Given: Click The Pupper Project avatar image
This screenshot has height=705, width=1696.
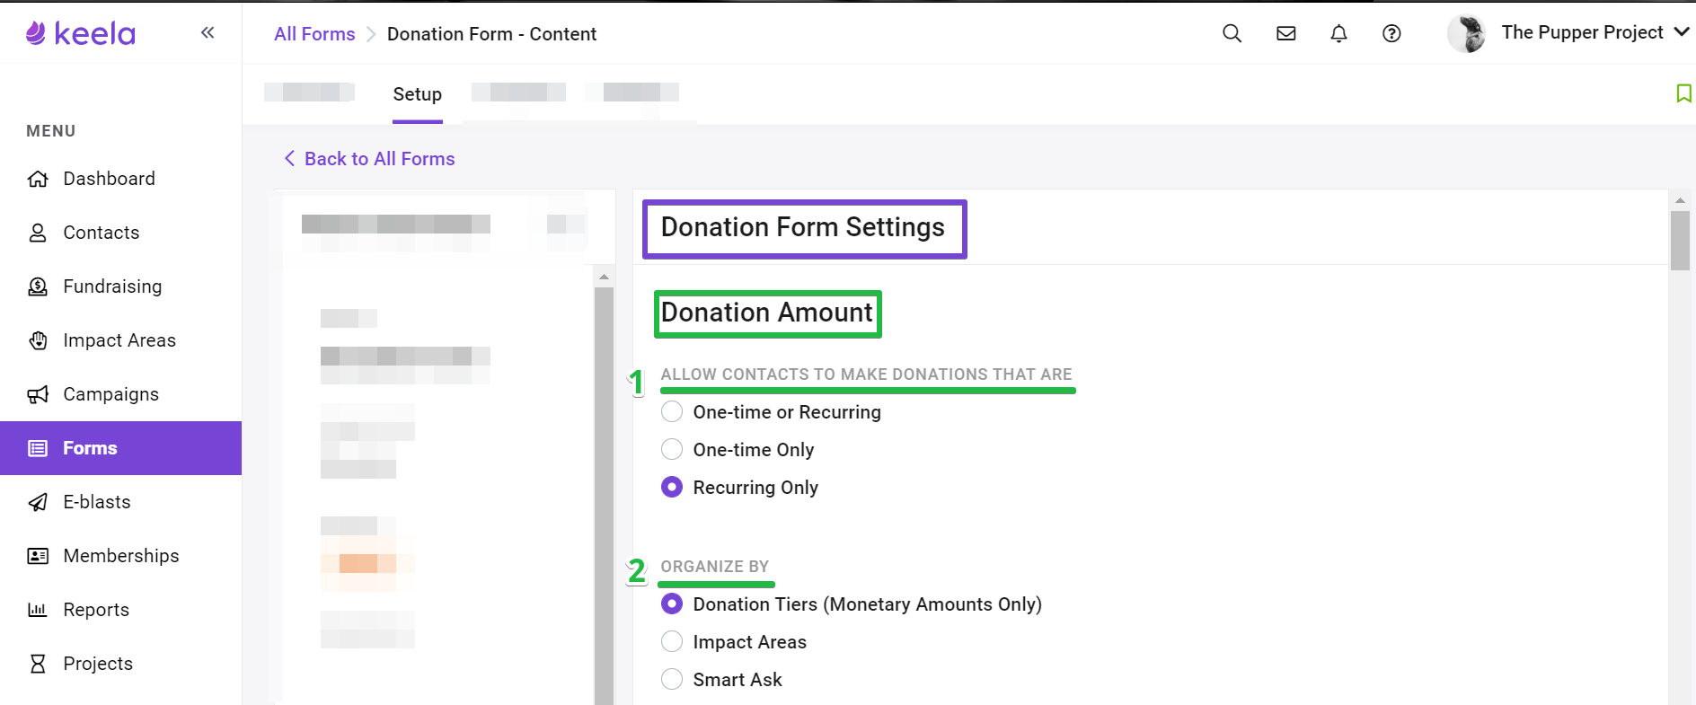Looking at the screenshot, I should (1467, 33).
